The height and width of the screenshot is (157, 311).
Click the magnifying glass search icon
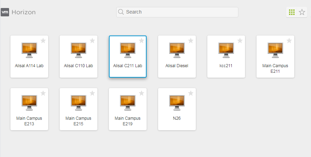tap(121, 12)
